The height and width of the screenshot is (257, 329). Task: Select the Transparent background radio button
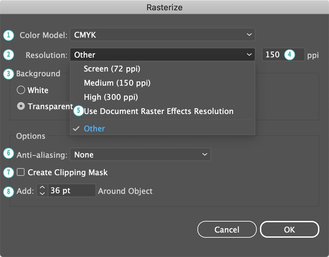click(x=21, y=106)
